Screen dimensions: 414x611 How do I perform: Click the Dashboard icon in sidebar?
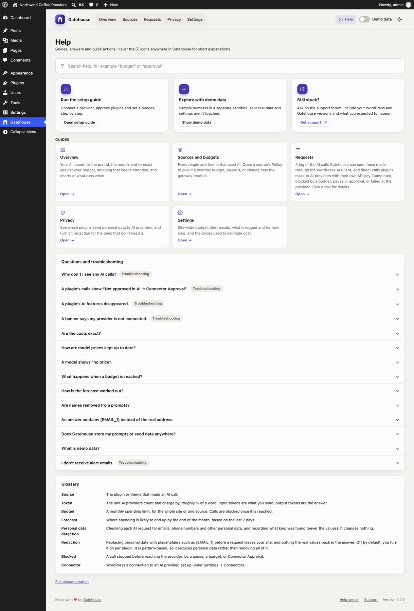point(5,18)
